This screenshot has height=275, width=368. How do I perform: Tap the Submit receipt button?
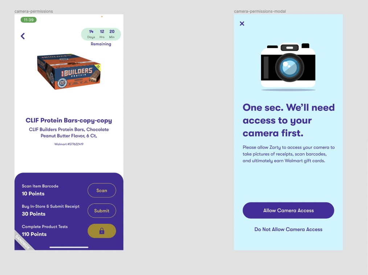[x=102, y=211]
